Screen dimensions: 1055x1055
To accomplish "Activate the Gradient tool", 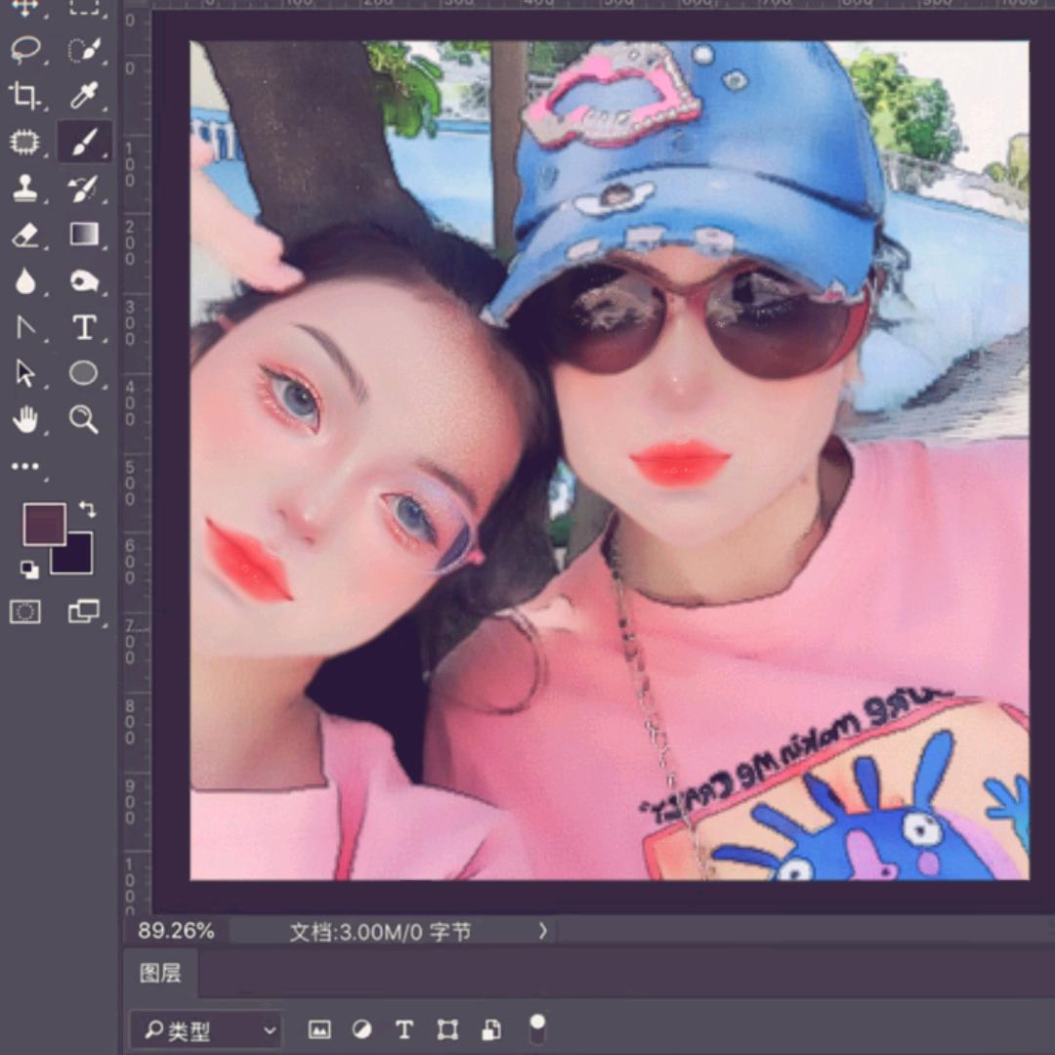I will click(x=84, y=234).
